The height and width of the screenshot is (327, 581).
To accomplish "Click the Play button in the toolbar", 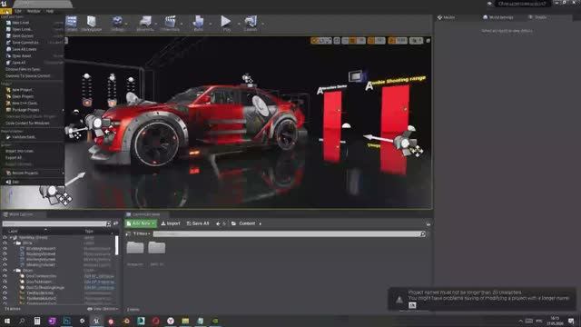I will click(x=226, y=23).
